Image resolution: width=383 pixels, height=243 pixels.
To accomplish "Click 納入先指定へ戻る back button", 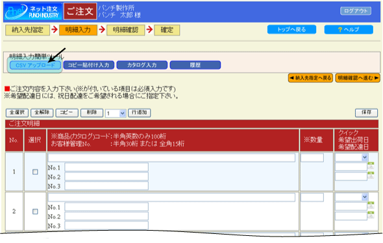I will coord(310,78).
